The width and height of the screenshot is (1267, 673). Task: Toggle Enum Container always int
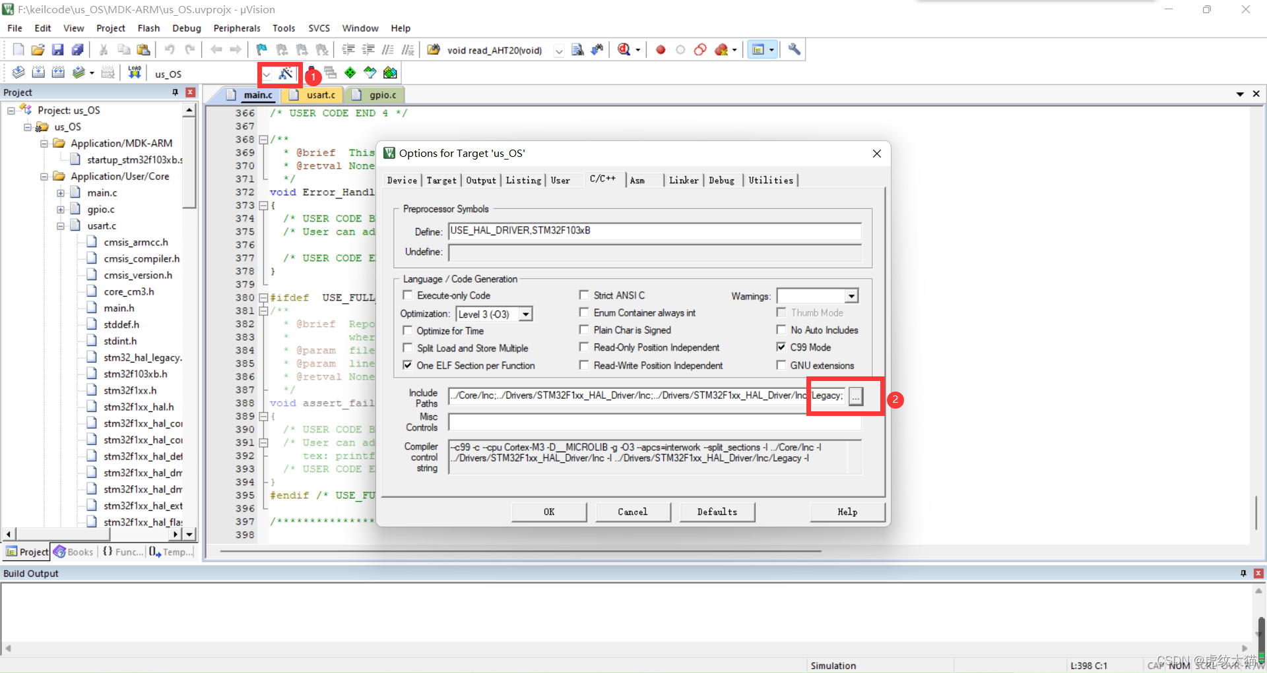(584, 312)
